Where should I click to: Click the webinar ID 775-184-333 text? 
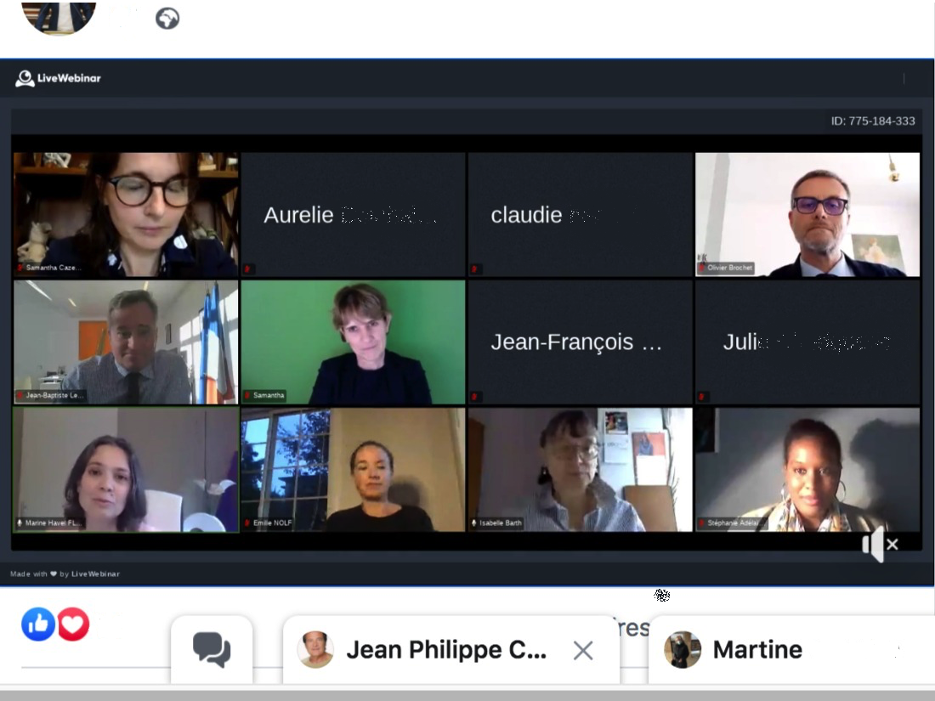tap(873, 121)
